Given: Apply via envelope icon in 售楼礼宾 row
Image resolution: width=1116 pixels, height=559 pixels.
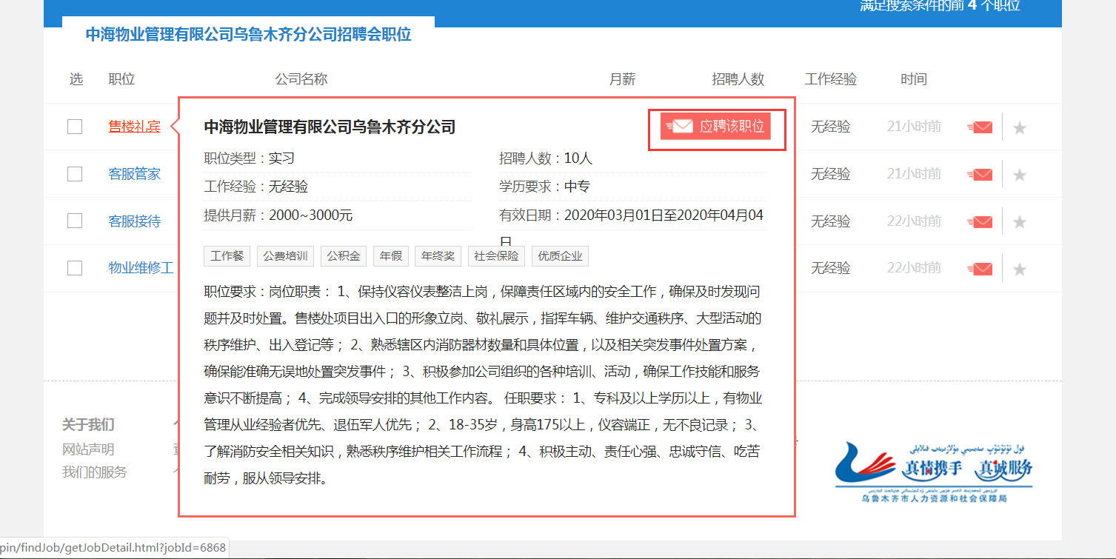Looking at the screenshot, I should (980, 127).
